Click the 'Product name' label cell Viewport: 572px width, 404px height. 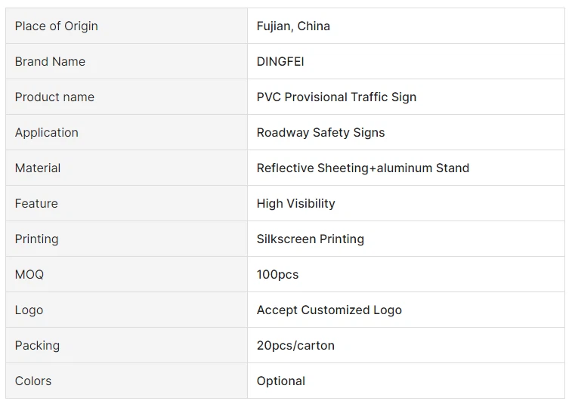(54, 97)
